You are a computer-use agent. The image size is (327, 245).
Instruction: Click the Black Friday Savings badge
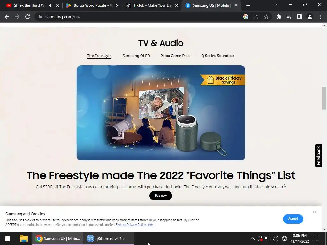click(x=223, y=80)
